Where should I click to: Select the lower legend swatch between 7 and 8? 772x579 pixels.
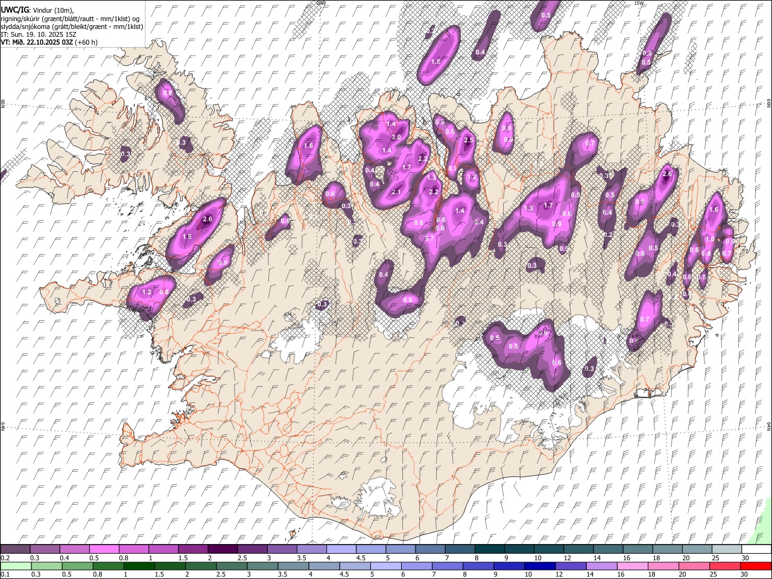tap(447, 566)
